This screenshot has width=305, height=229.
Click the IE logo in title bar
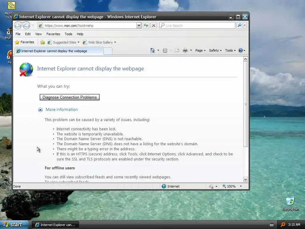coord(16,17)
